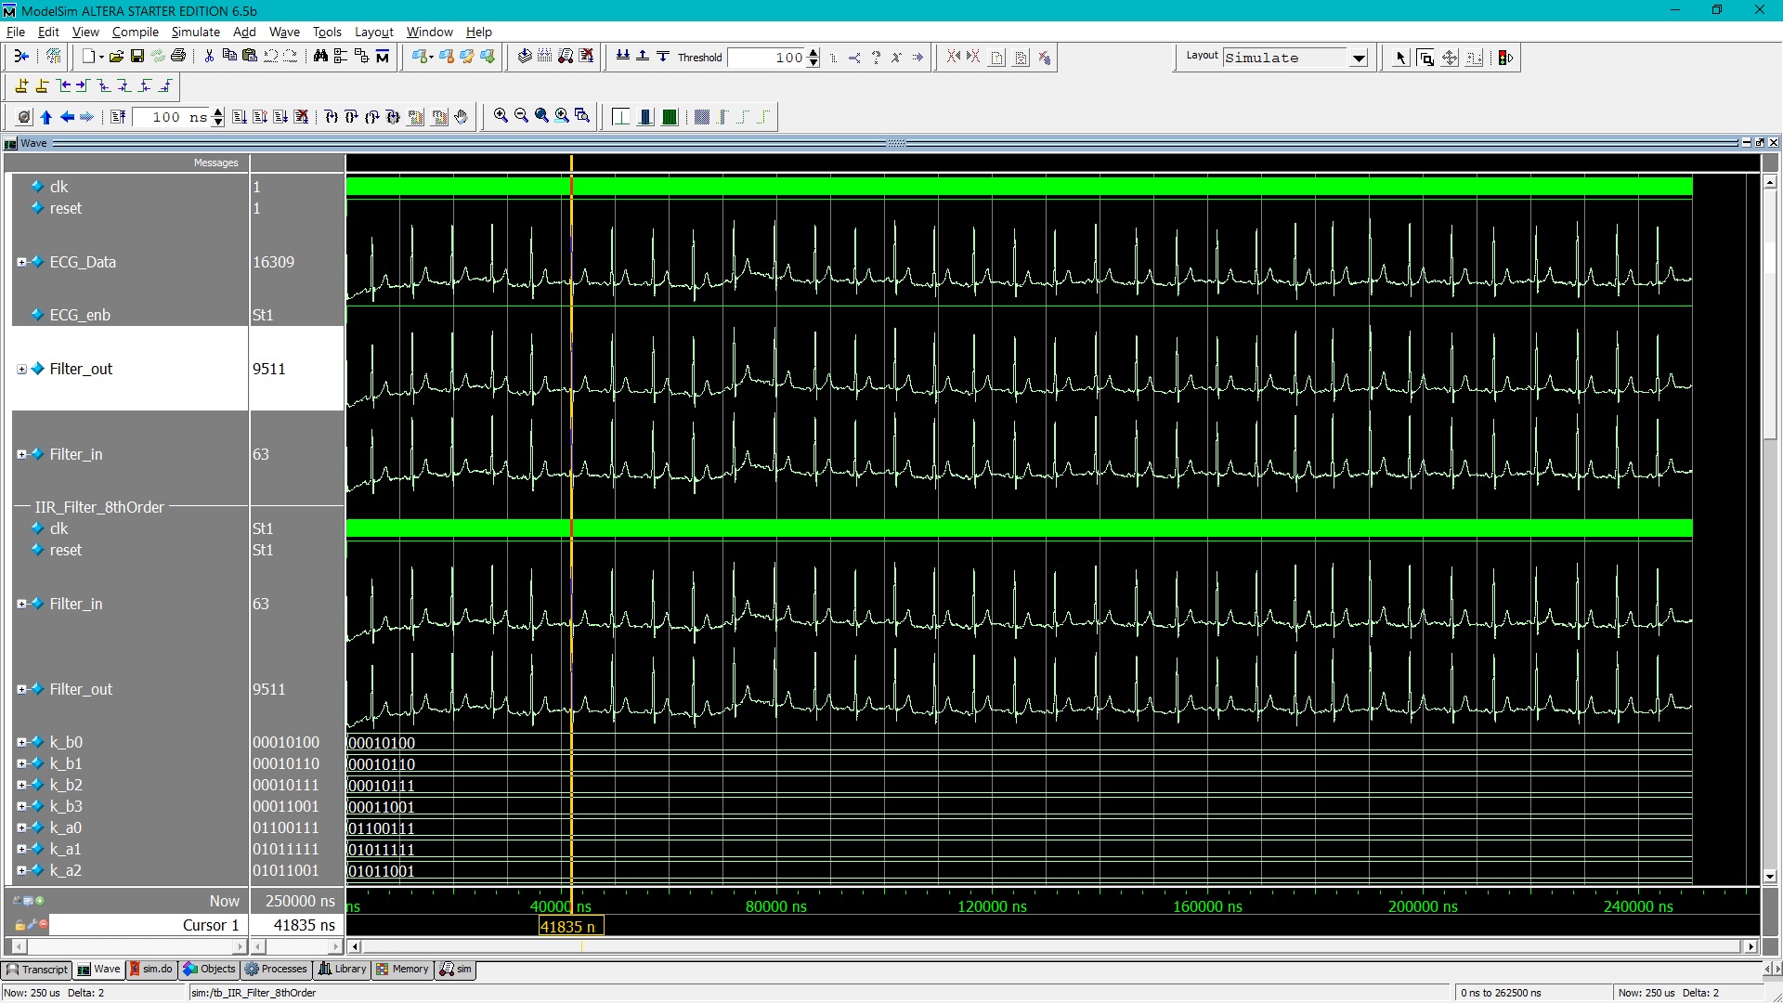Image resolution: width=1783 pixels, height=1003 pixels.
Task: Click the Find binoculars icon
Action: pos(320,56)
